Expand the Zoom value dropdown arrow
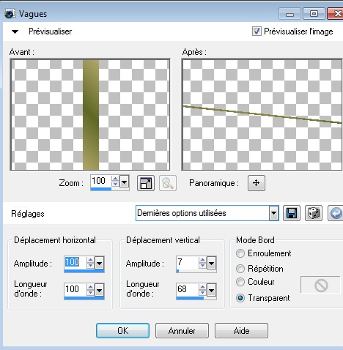The height and width of the screenshot is (350, 343). [125, 182]
